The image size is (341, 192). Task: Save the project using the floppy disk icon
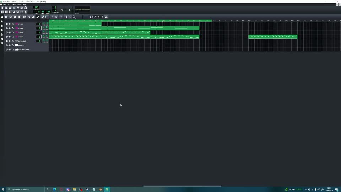(x=18, y=8)
